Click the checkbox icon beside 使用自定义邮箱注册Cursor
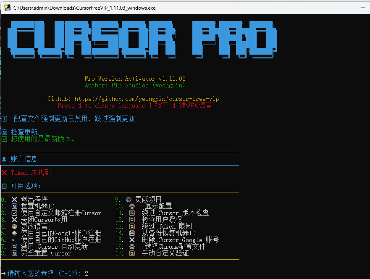The width and height of the screenshot is (370, 279). click(14, 213)
